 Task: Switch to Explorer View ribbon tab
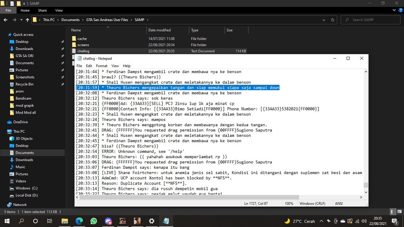59,10
